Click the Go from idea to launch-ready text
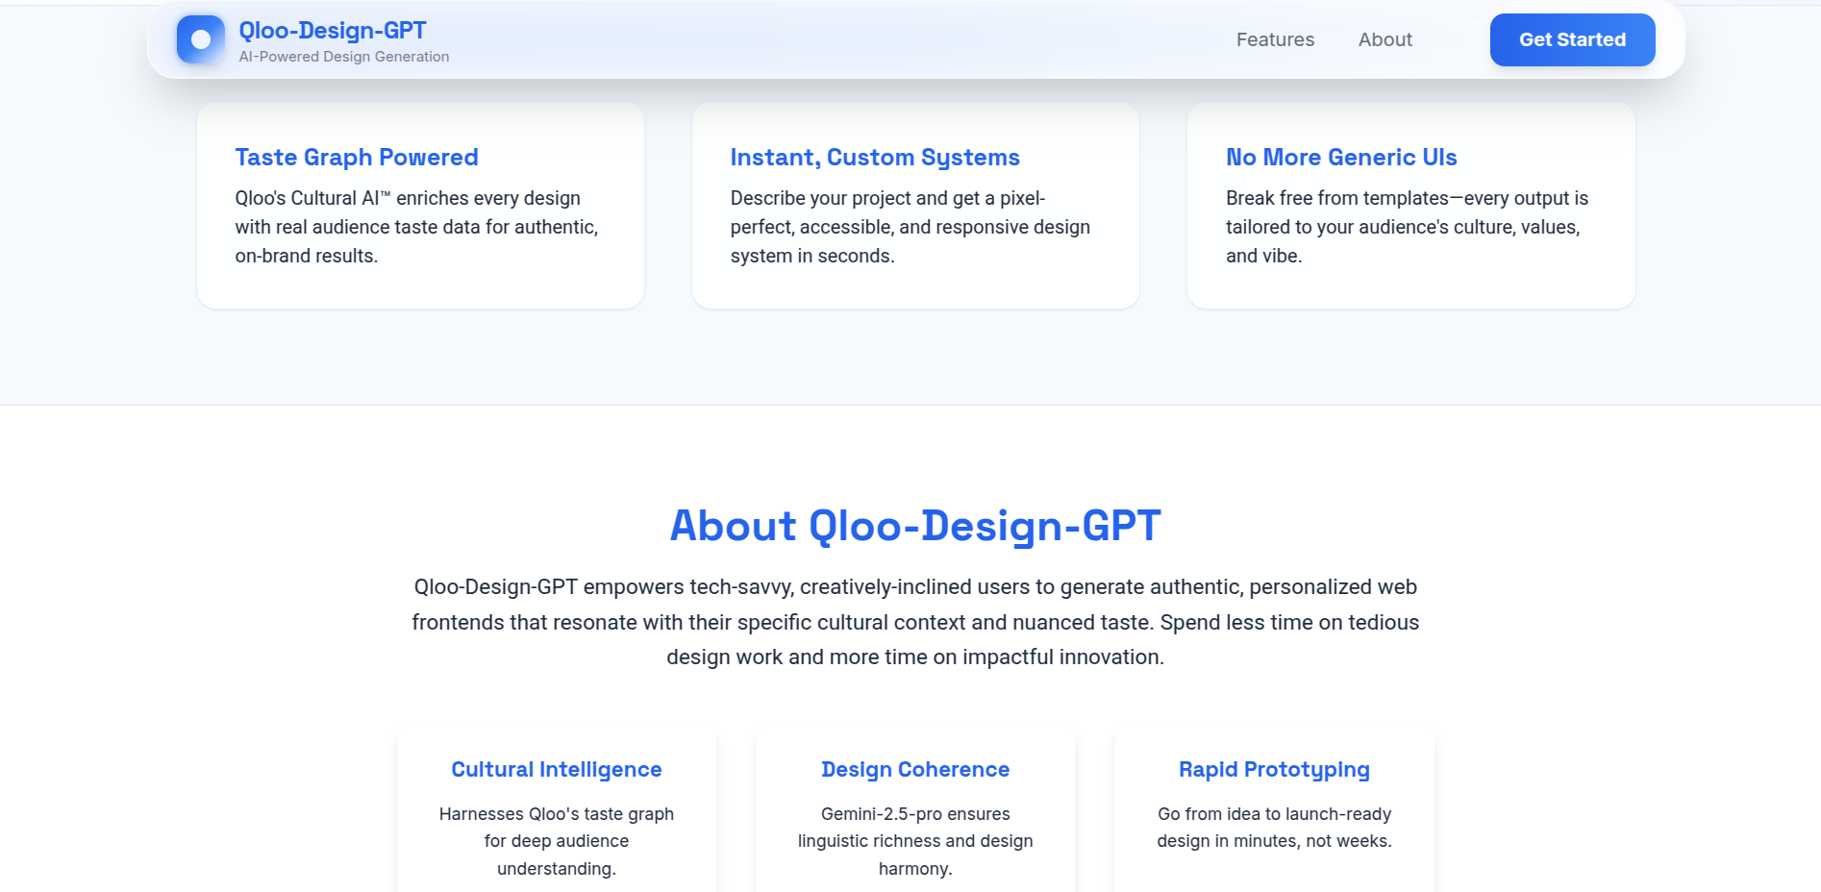 click(1274, 828)
